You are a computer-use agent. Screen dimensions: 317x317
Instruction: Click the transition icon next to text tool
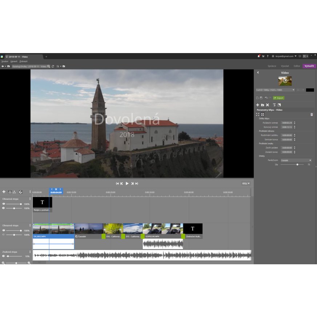click(x=279, y=105)
